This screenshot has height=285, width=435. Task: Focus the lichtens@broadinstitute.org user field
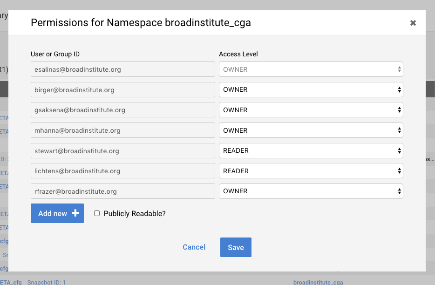coord(122,171)
